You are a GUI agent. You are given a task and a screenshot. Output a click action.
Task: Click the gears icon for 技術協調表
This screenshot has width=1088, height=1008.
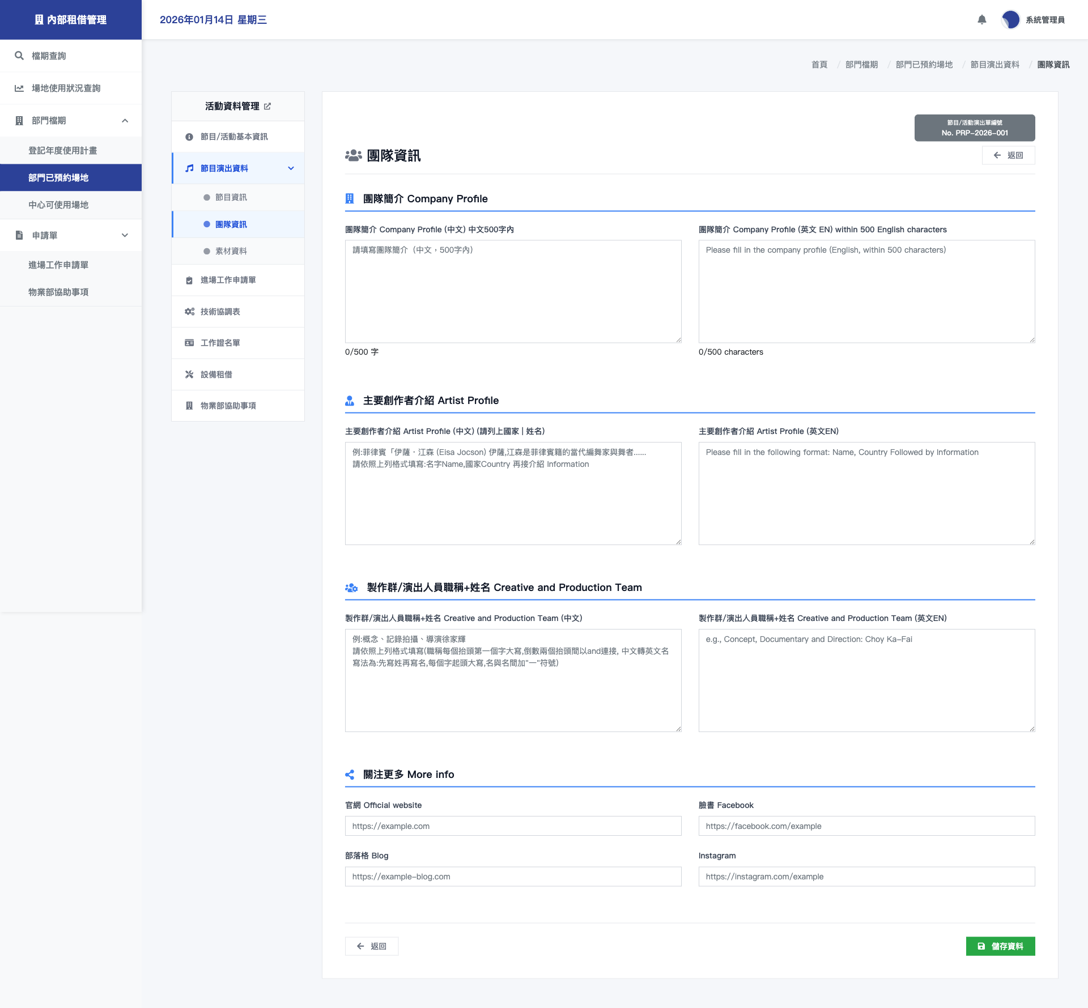click(x=189, y=312)
